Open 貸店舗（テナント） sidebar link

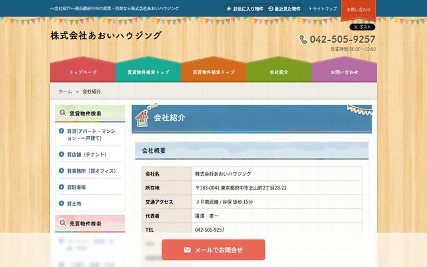(87, 154)
